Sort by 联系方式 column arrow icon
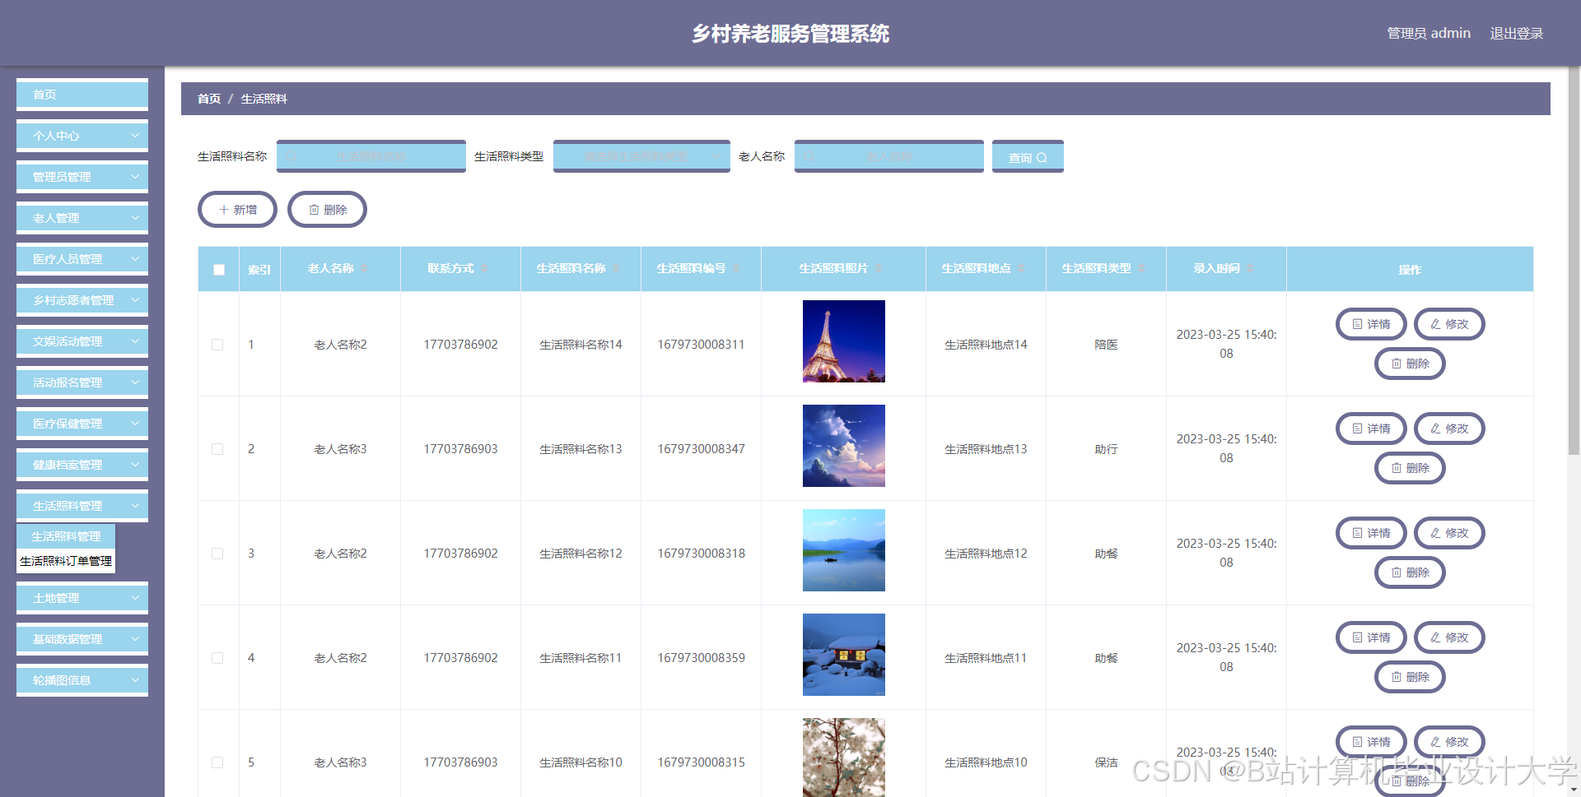This screenshot has height=797, width=1581. pyautogui.click(x=484, y=269)
